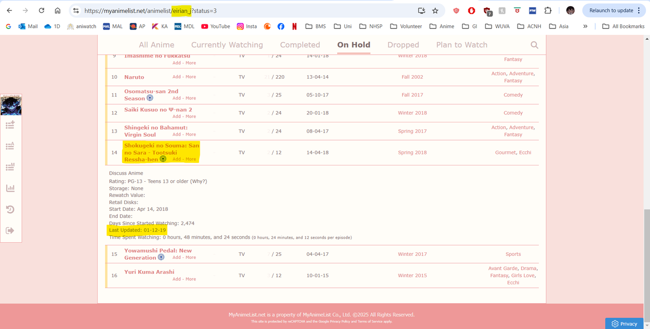Open the Sports genre link

click(x=513, y=254)
